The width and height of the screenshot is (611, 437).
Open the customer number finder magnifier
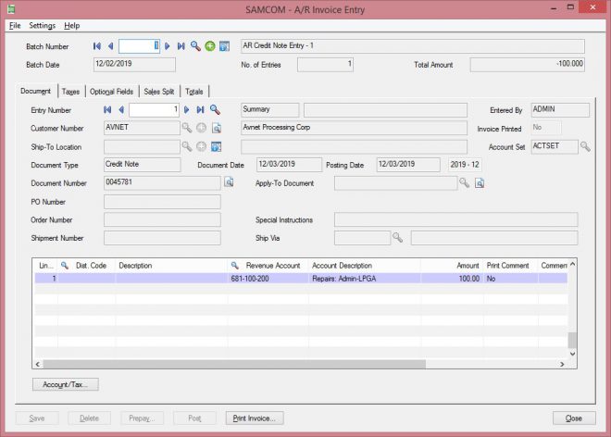click(x=187, y=128)
